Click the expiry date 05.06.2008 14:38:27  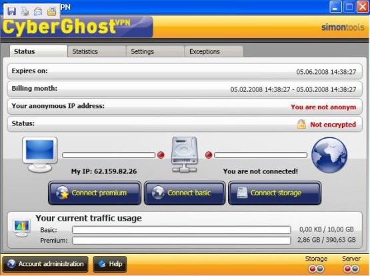[x=326, y=72]
